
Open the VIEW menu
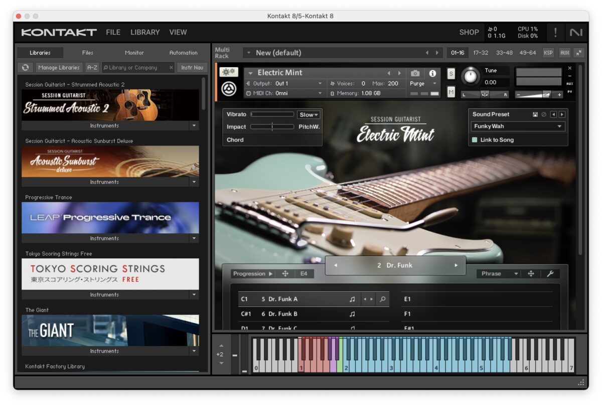(178, 32)
